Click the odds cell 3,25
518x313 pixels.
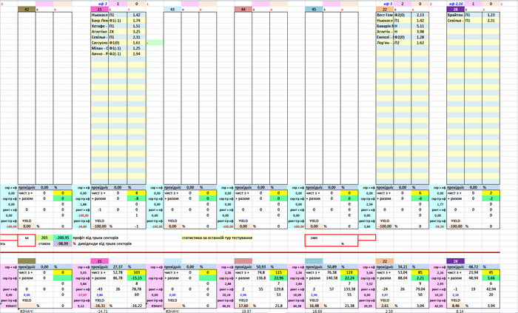click(136, 32)
